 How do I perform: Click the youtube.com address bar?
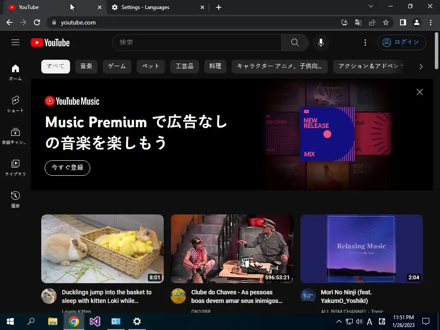(x=194, y=22)
